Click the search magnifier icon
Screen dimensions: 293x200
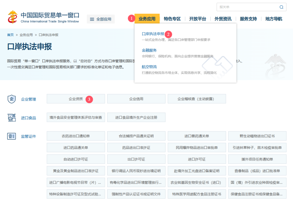[281, 7]
